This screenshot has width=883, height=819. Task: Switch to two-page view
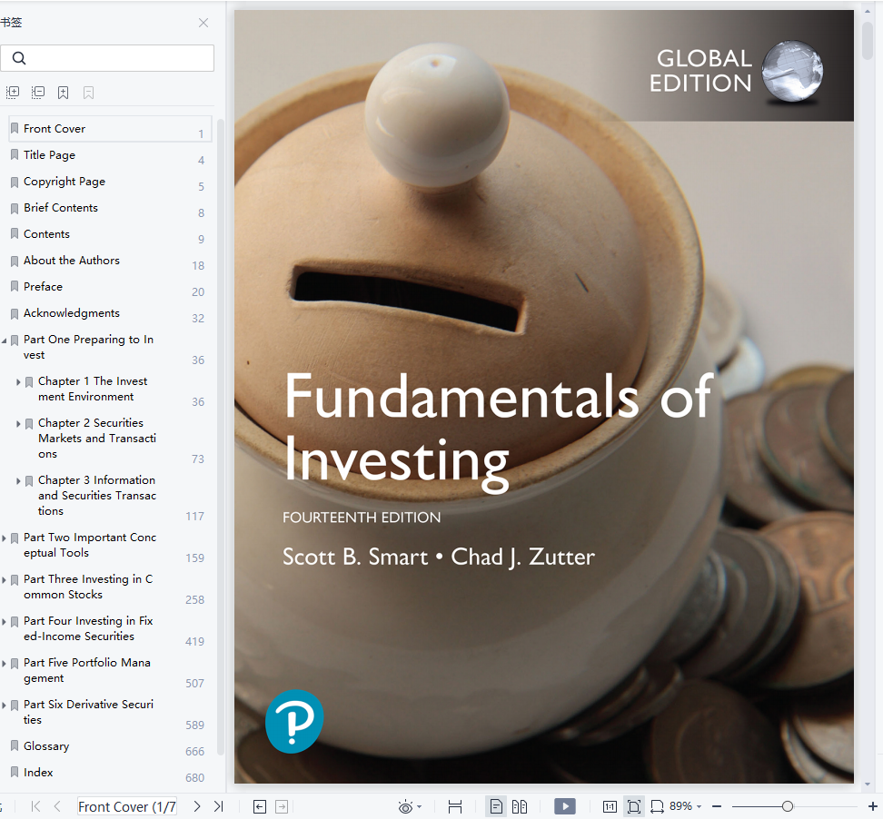pos(520,806)
